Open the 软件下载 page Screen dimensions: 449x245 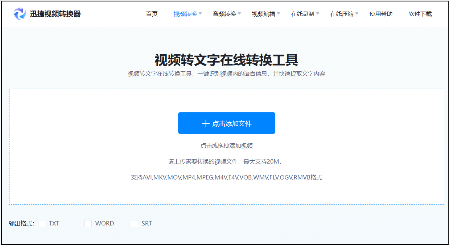coord(420,14)
